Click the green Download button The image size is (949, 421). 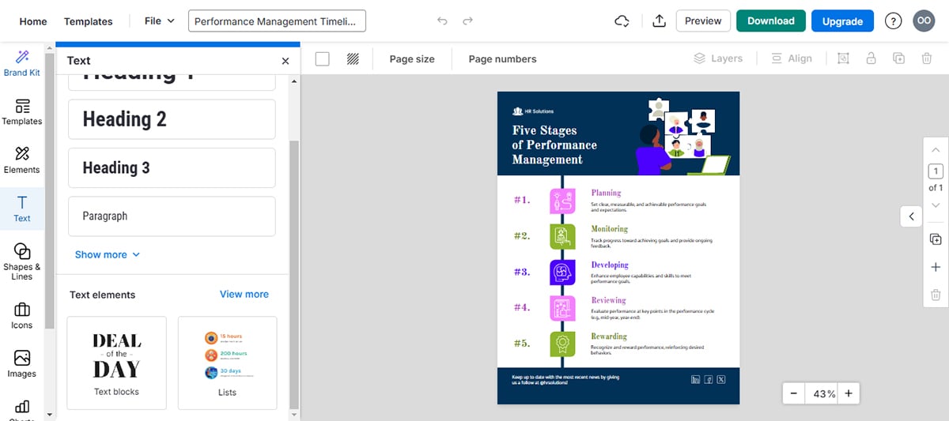770,21
